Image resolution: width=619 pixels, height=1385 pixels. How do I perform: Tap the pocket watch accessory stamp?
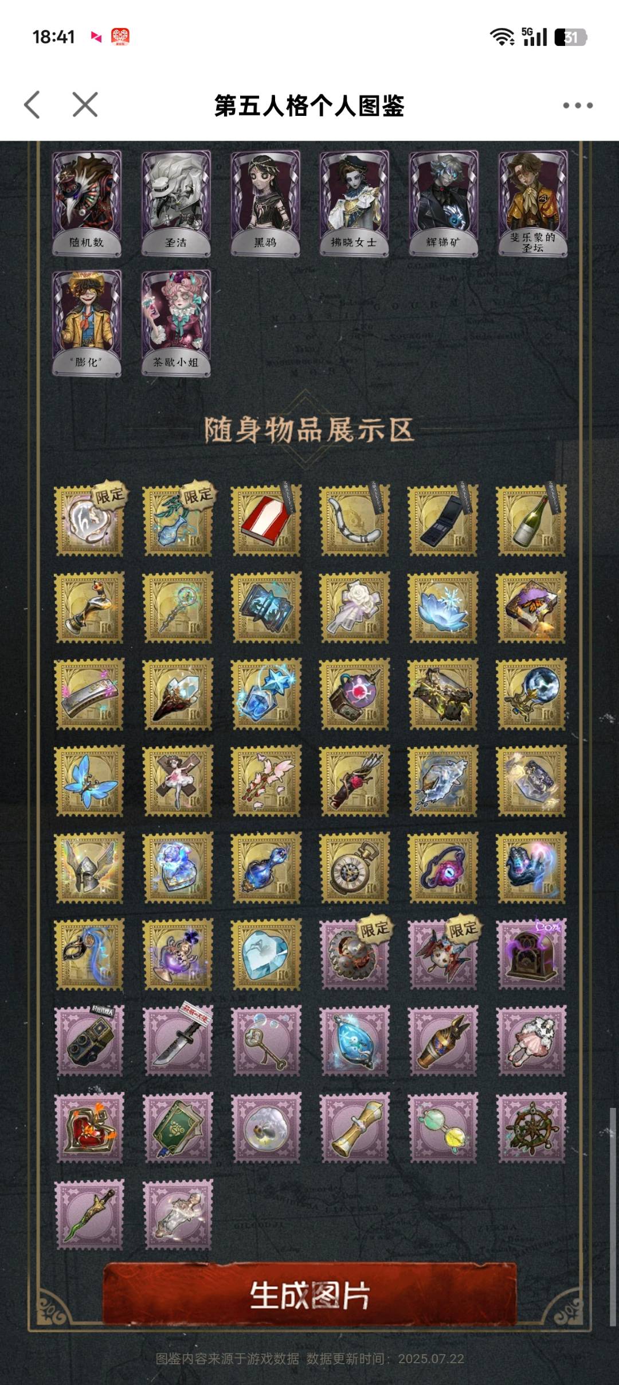(x=354, y=867)
